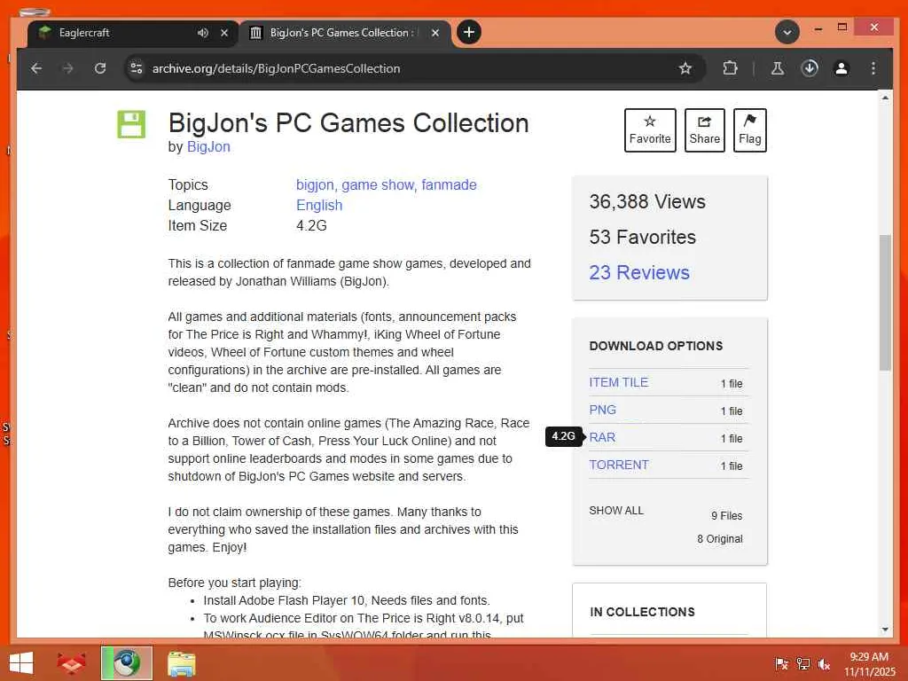Open the bigjon topic link
Image resolution: width=908 pixels, height=681 pixels.
click(316, 185)
